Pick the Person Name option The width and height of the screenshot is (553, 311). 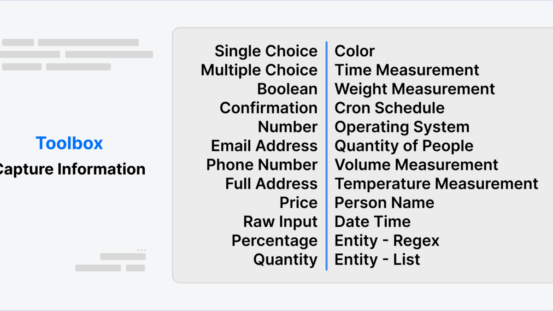tap(384, 203)
